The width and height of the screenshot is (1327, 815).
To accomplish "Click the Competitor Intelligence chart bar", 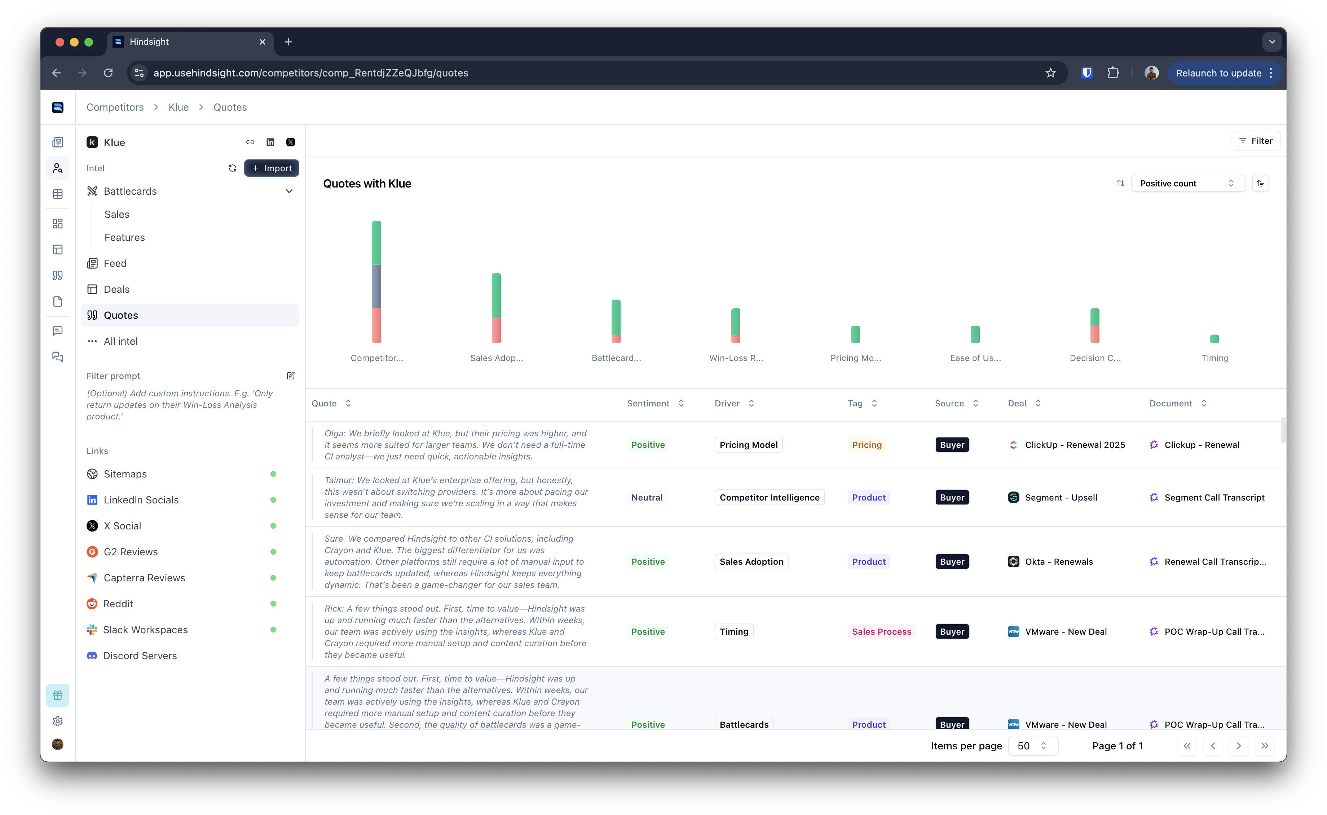I will pyautogui.click(x=376, y=282).
